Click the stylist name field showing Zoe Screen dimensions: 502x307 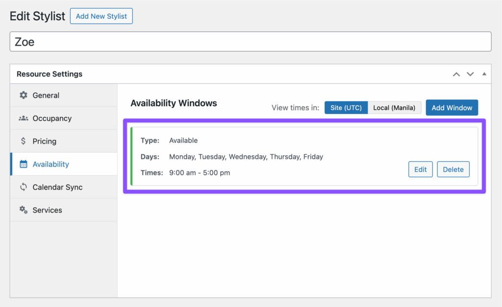click(251, 42)
